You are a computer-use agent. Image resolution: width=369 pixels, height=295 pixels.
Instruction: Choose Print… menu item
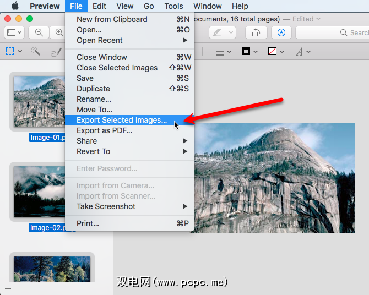tap(129, 223)
